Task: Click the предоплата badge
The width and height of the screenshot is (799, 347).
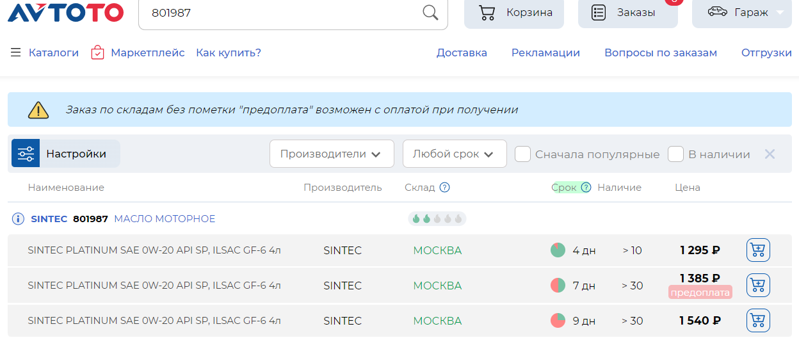Action: pyautogui.click(x=700, y=292)
